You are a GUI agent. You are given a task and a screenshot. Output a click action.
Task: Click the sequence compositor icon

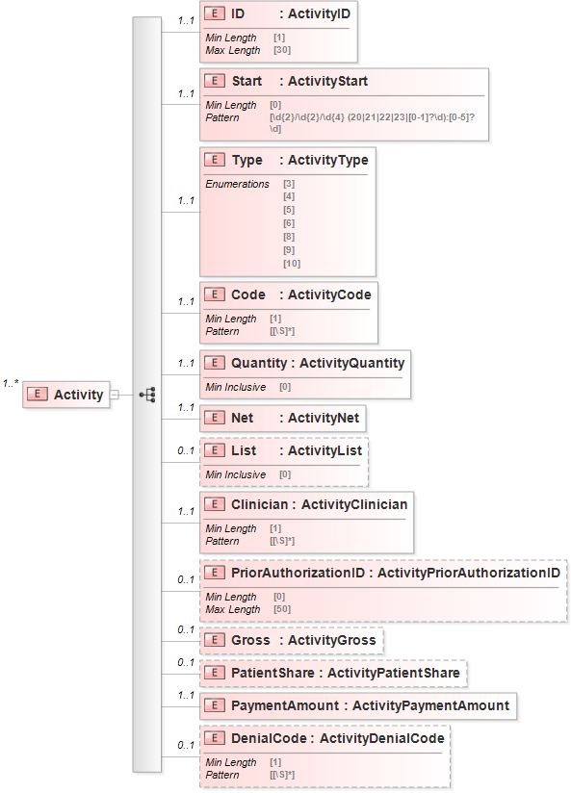pyautogui.click(x=147, y=395)
